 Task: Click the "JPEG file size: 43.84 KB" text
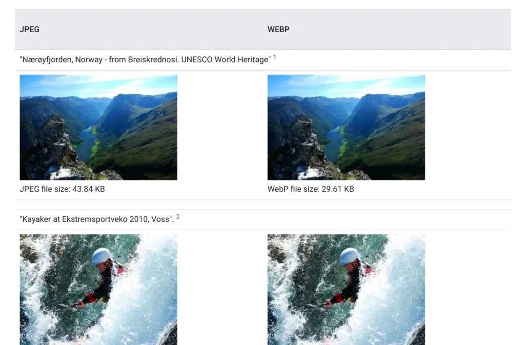point(62,189)
